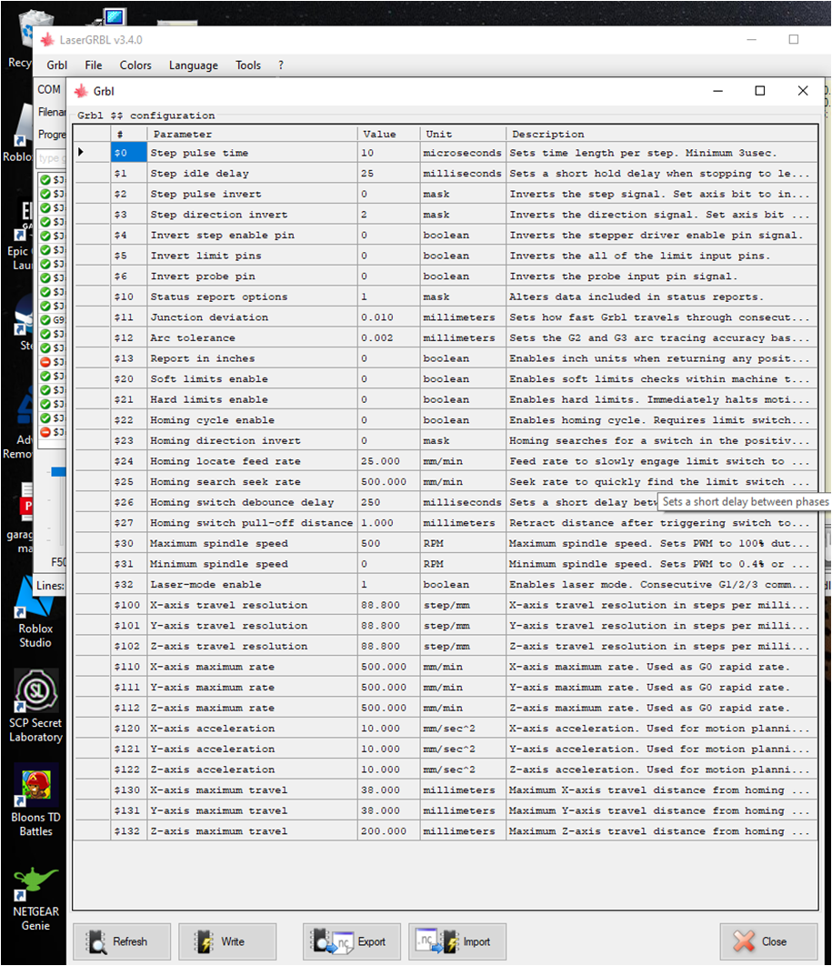This screenshot has height=966, width=832.
Task: Click the Maximum spindle speed value cell
Action: [387, 544]
